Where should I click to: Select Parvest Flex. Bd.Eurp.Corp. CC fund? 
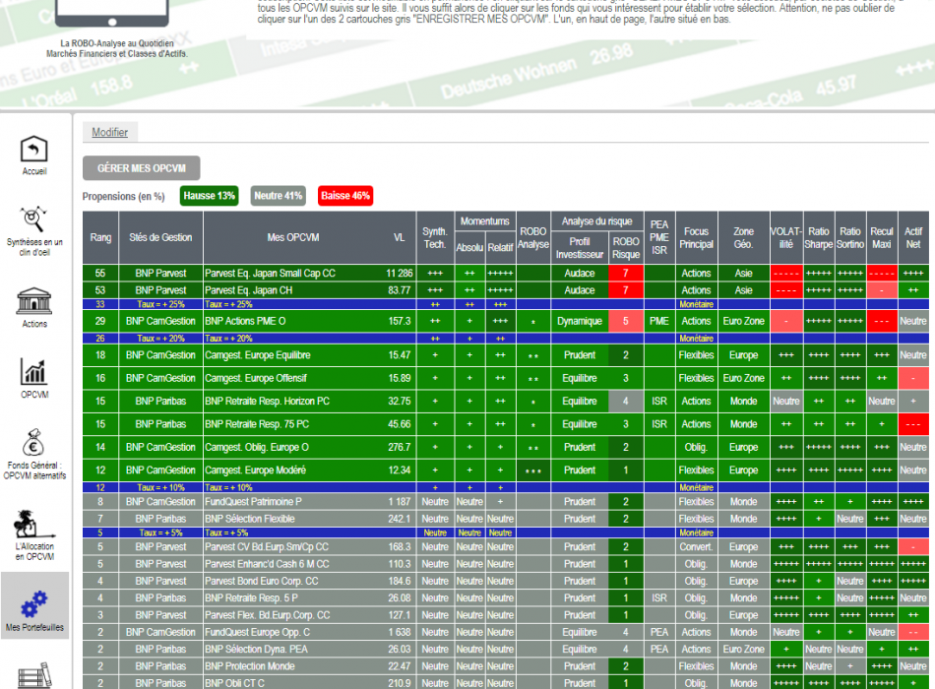coord(267,615)
